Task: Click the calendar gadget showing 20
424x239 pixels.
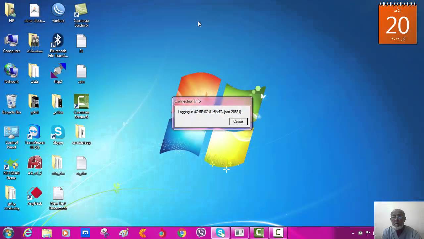Action: 397,24
